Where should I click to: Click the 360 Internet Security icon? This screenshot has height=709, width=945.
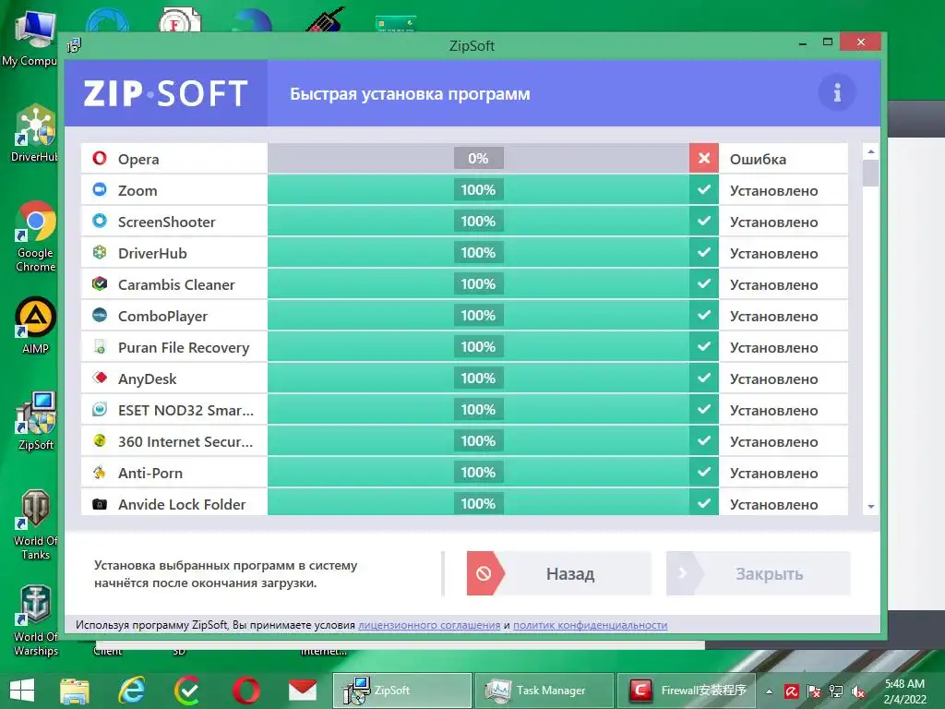pos(100,440)
